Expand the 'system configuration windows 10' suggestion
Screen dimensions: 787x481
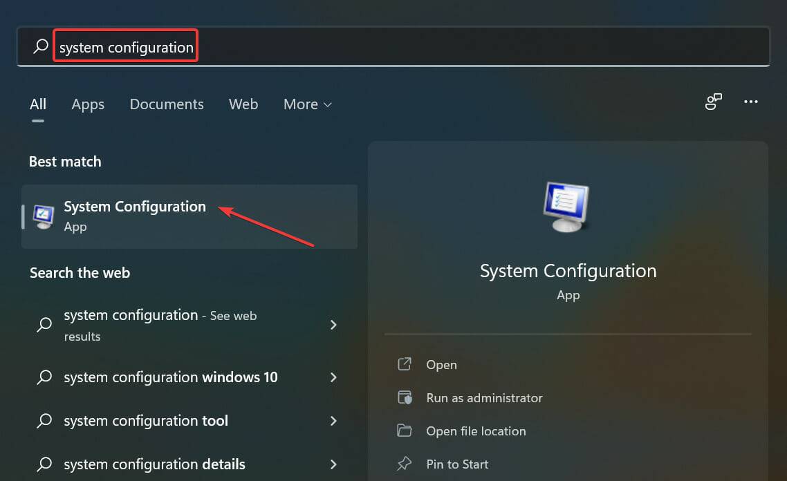[x=333, y=377]
